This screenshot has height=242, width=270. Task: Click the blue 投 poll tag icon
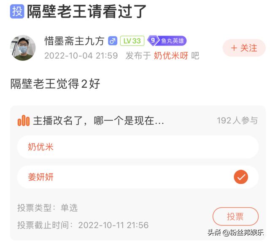point(17,11)
